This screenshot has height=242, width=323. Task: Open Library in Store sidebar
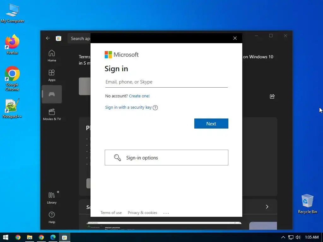coord(52,198)
